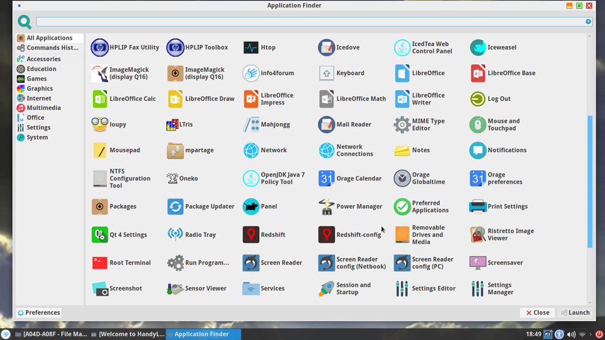This screenshot has width=605, height=340.
Task: Click the Preferences button
Action: pyautogui.click(x=38, y=313)
